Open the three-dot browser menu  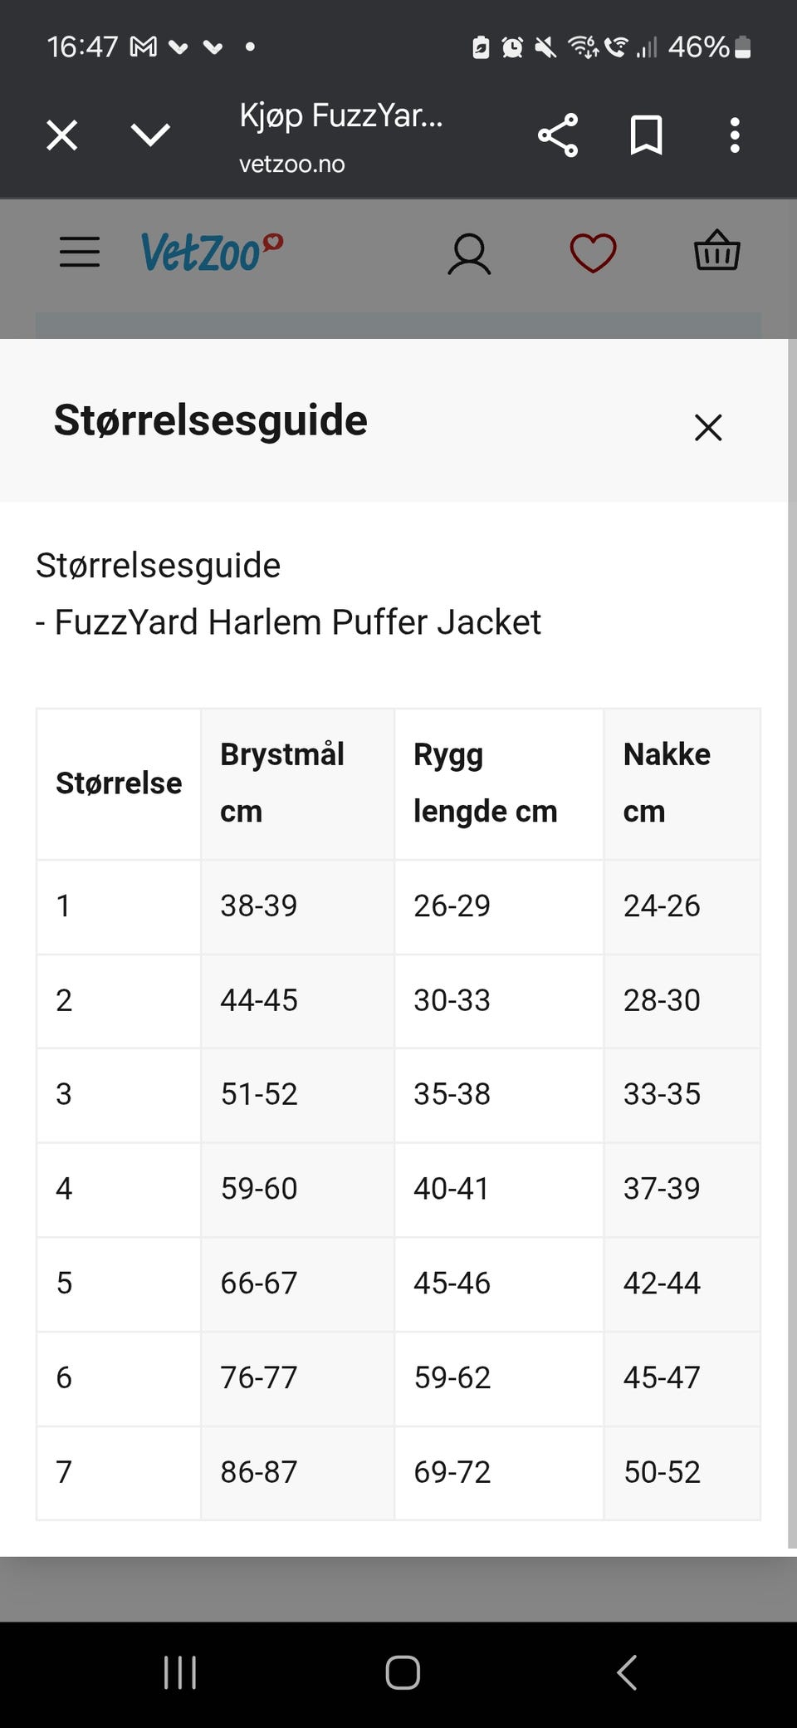(734, 135)
